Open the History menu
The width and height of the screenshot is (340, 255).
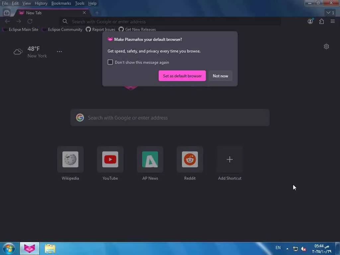[x=41, y=3]
